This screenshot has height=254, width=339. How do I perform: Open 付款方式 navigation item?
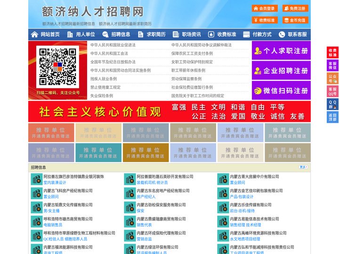click(x=262, y=34)
